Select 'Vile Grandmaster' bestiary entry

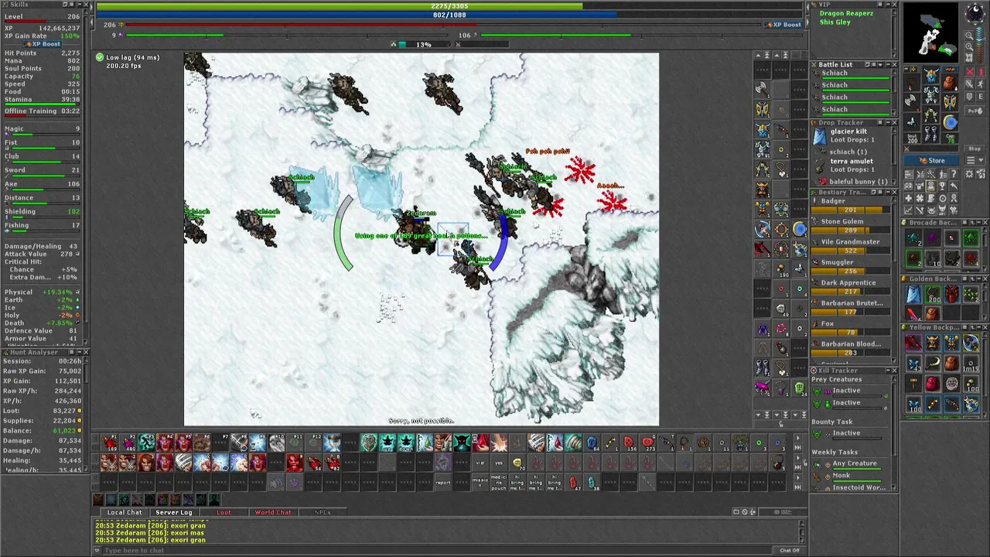[850, 241]
